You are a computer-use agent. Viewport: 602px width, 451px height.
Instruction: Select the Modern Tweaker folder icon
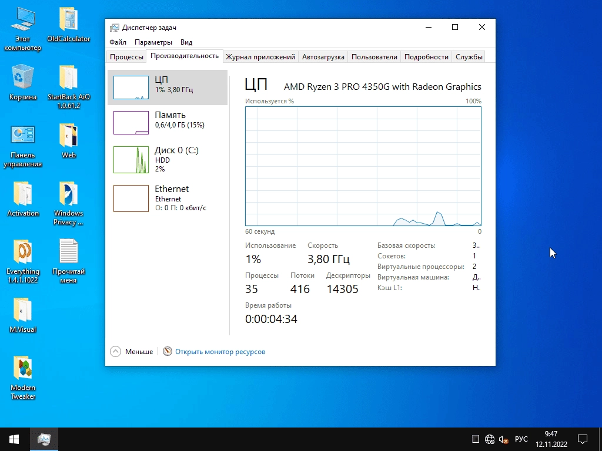point(23,378)
